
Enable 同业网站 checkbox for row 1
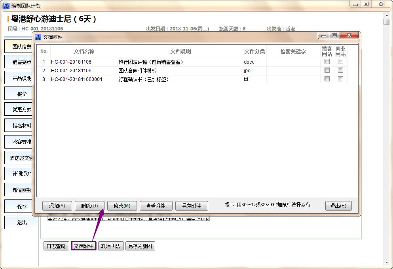point(340,62)
